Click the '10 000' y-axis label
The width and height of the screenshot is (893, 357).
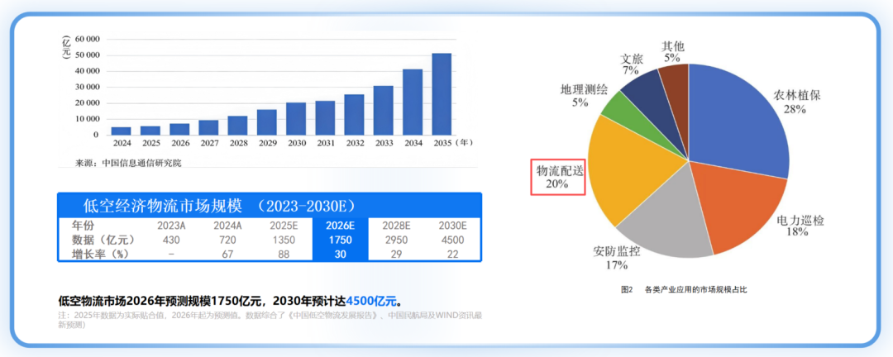[87, 119]
